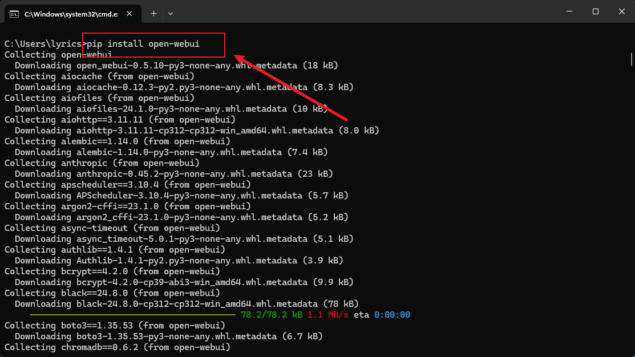Viewport: 635px width, 357px height.
Task: Click 'Downloading open_webui-0.5.10' line
Action: [x=176, y=65]
